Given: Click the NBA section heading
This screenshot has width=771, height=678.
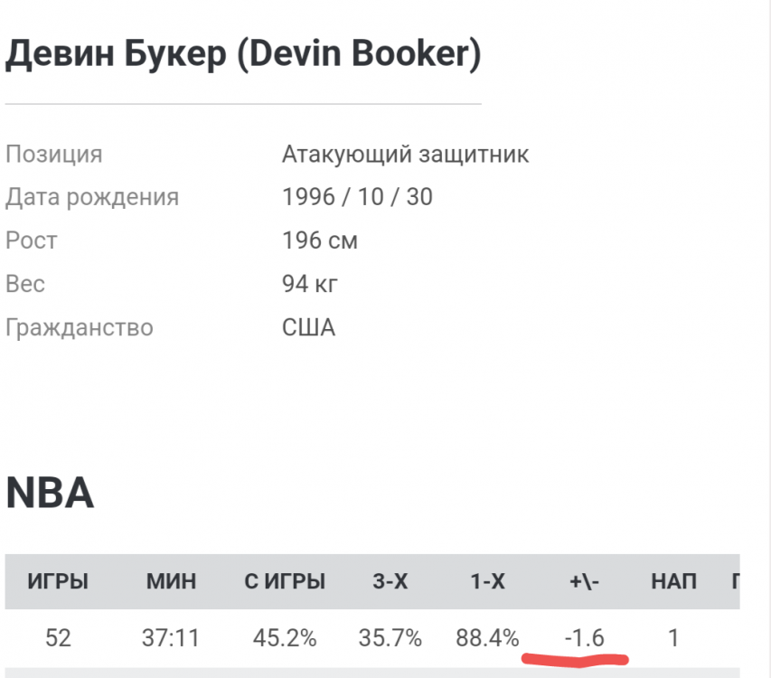Looking at the screenshot, I should tap(50, 494).
